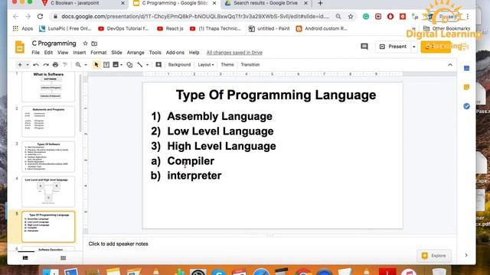This screenshot has width=490, height=275.
Task: Open the Tasks side panel icon
Action: click(466, 106)
